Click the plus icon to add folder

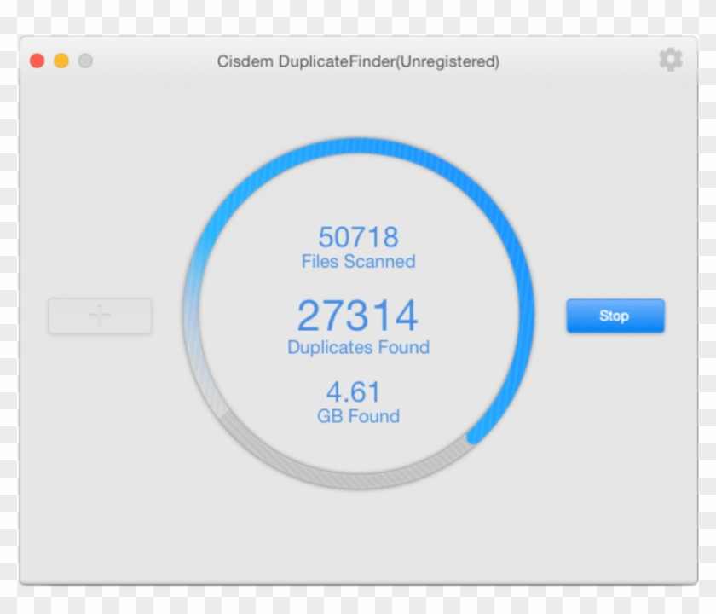pos(100,316)
